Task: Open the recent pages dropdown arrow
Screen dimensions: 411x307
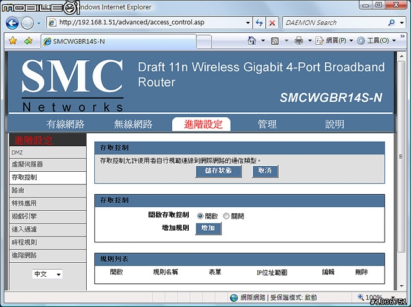Action: tap(39, 23)
